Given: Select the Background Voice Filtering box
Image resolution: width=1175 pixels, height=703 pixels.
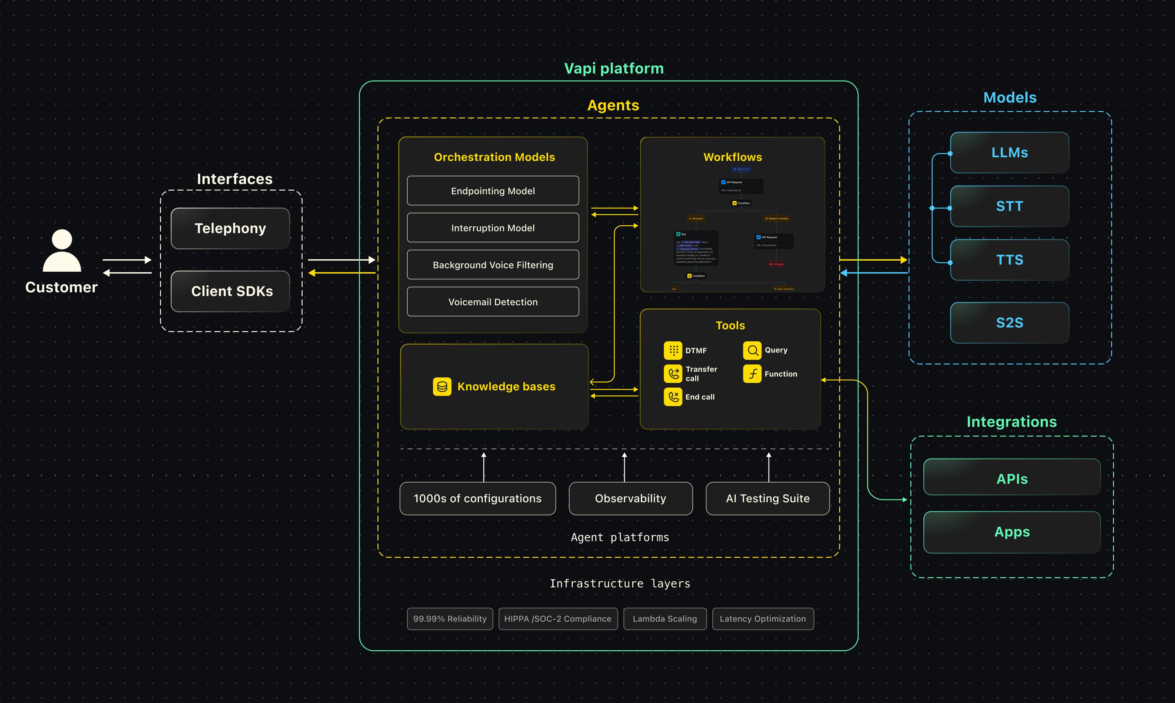Looking at the screenshot, I should tap(493, 265).
